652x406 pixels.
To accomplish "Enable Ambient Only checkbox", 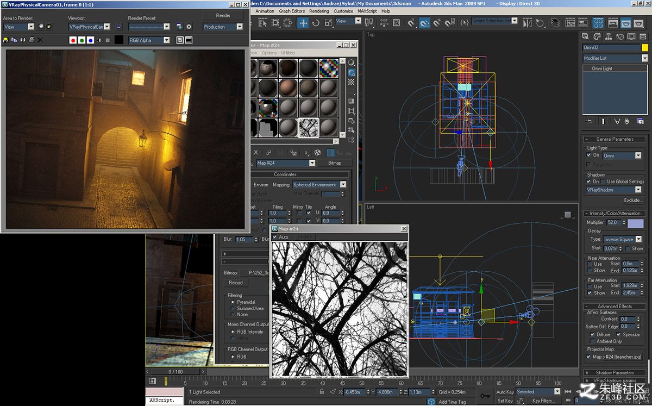I will tap(593, 341).
